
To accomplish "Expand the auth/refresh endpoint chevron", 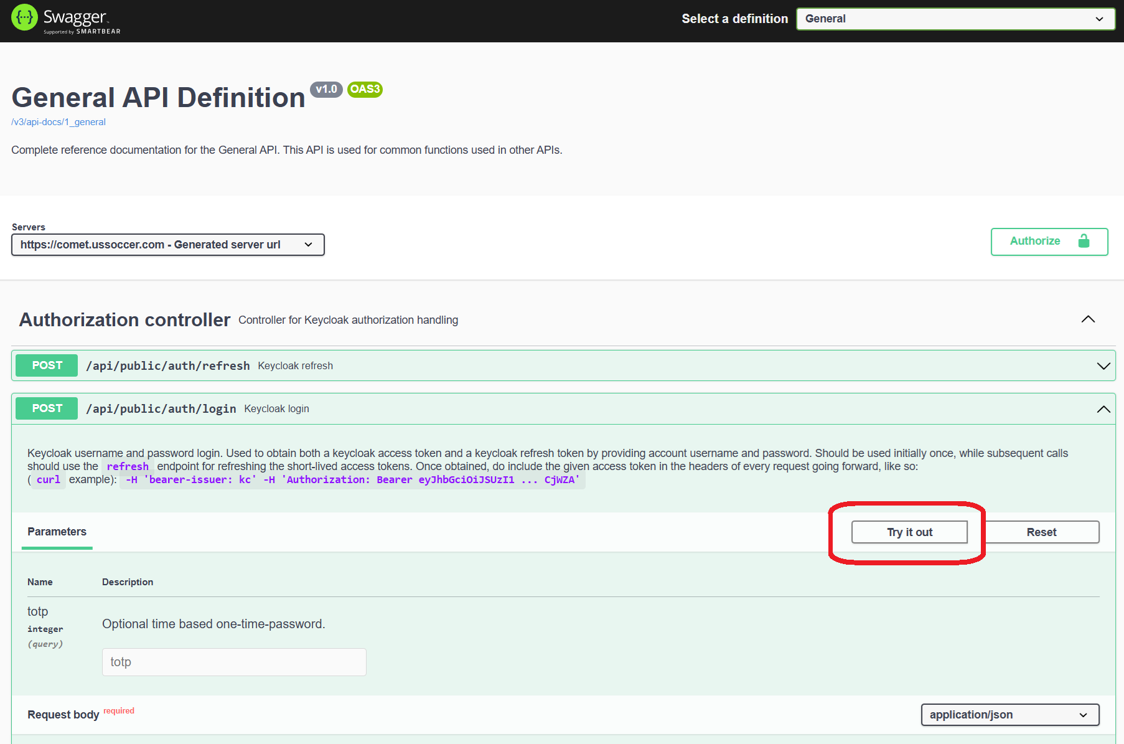I will point(1103,366).
